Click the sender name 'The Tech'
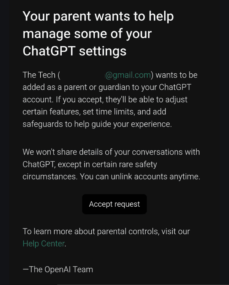The height and width of the screenshot is (285, 229). (39, 75)
